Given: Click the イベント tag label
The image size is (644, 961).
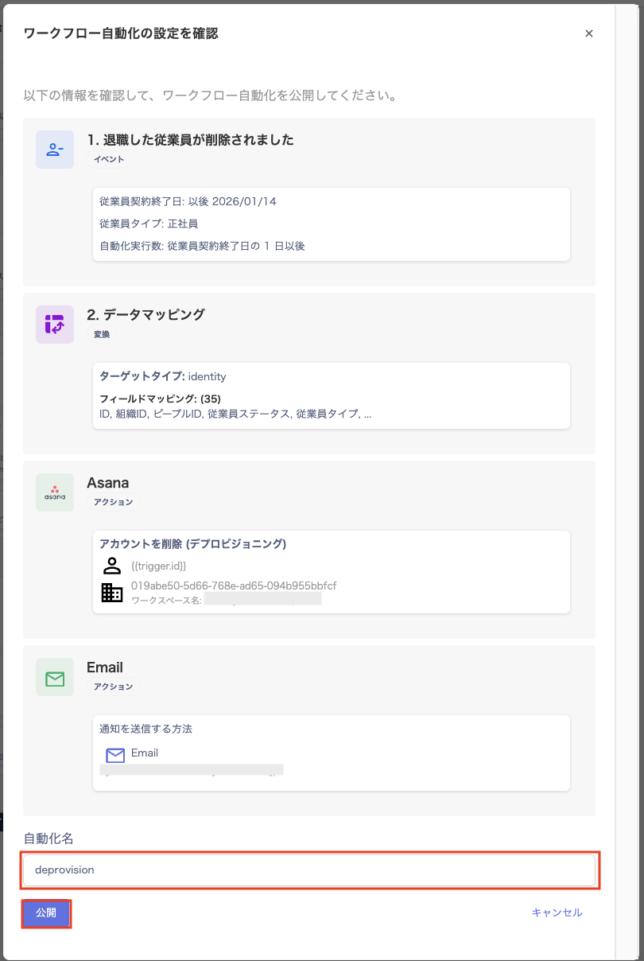Looking at the screenshot, I should [109, 159].
